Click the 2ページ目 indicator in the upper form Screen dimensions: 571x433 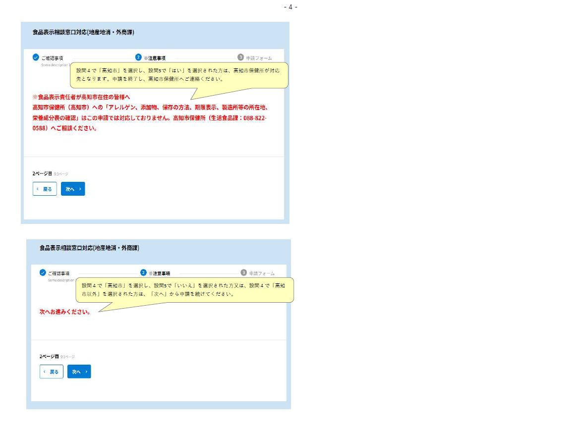(42, 174)
